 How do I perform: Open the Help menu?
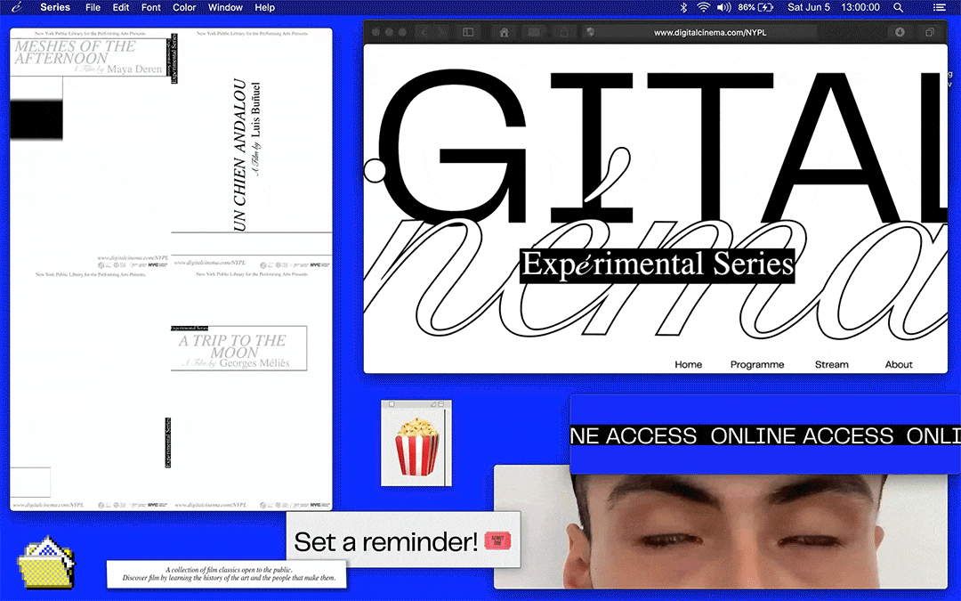265,7
